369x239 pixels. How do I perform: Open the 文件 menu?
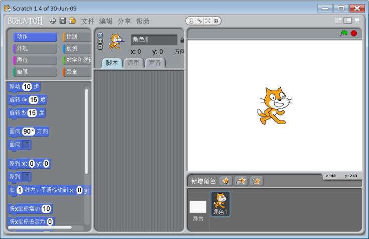coord(87,21)
